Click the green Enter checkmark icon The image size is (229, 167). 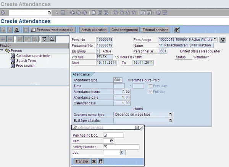point(3,13)
